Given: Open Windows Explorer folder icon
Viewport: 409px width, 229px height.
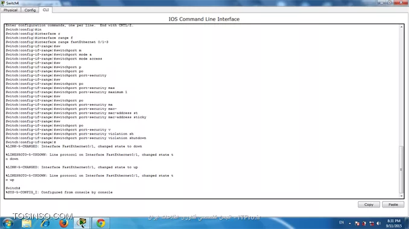Looking at the screenshot, I should [x=27, y=223].
